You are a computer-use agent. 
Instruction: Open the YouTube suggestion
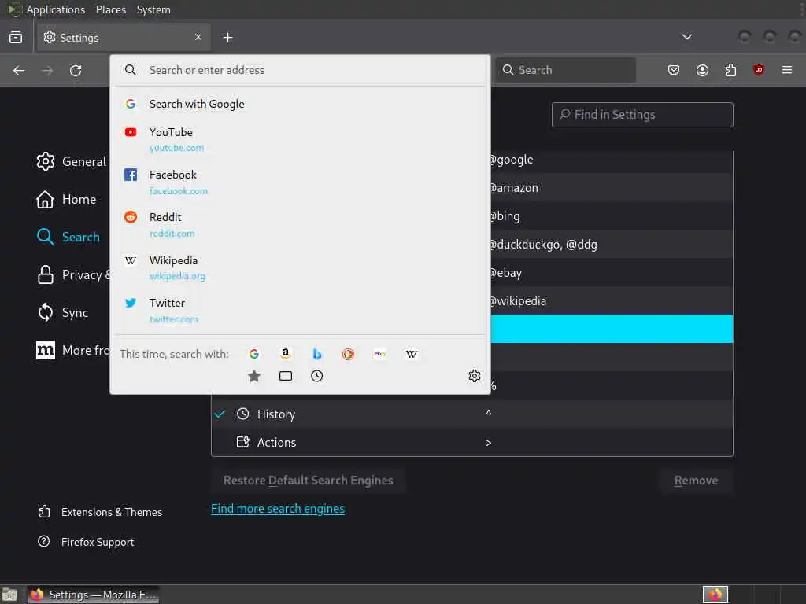[x=300, y=140]
